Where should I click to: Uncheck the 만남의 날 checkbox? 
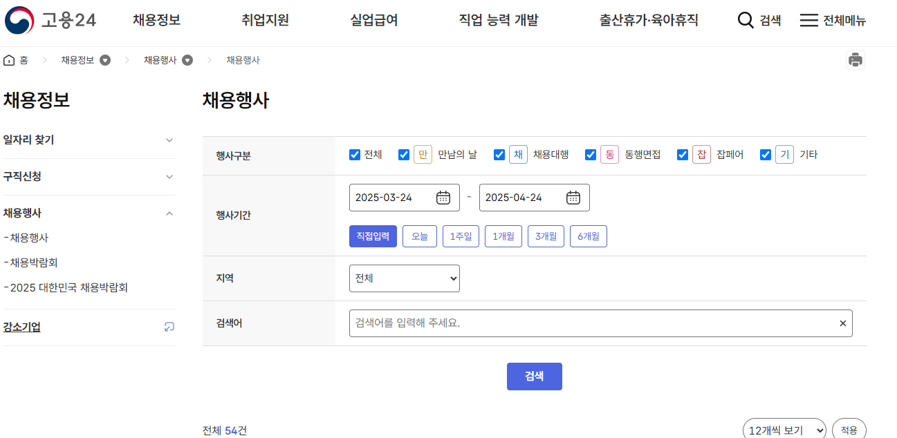click(404, 154)
